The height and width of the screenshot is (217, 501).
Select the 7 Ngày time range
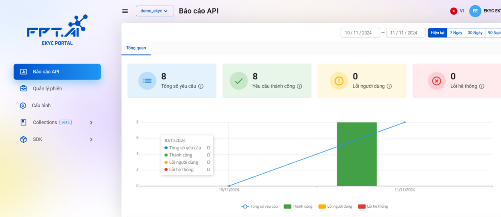pos(455,33)
